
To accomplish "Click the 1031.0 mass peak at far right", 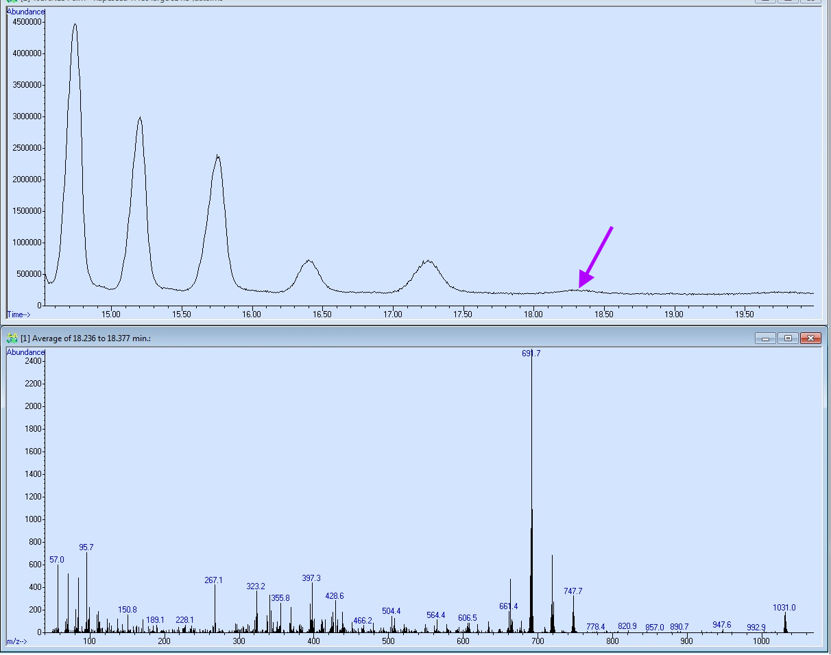I will click(786, 608).
